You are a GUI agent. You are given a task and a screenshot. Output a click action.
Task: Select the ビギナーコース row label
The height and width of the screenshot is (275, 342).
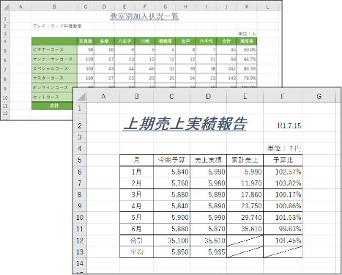(x=54, y=50)
